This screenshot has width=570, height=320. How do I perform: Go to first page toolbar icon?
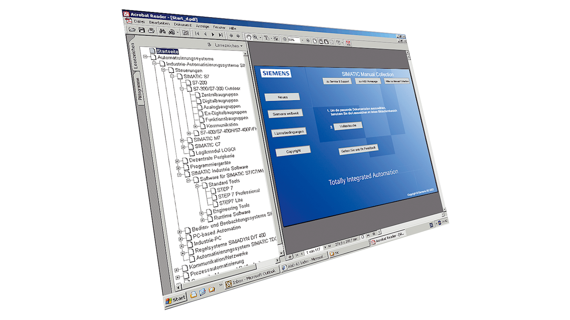click(197, 33)
